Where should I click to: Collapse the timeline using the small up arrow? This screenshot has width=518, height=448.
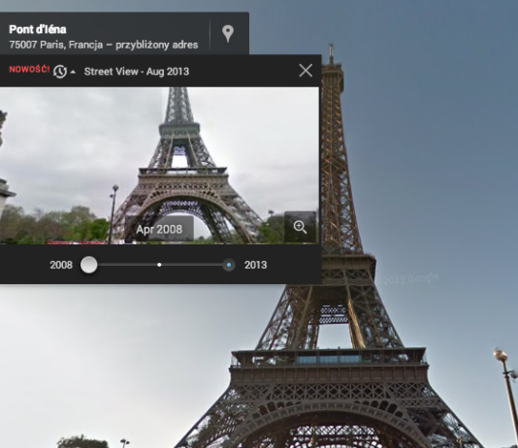click(73, 72)
